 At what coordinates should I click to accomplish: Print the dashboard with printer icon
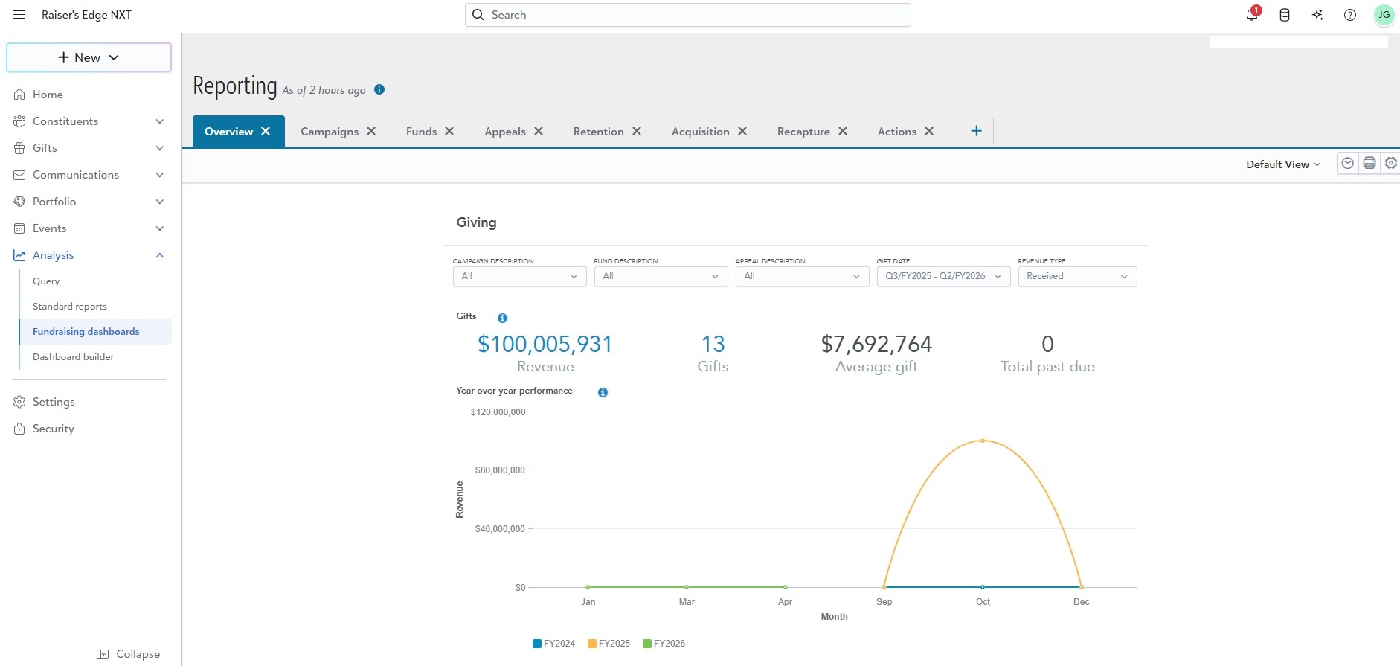(x=1370, y=164)
